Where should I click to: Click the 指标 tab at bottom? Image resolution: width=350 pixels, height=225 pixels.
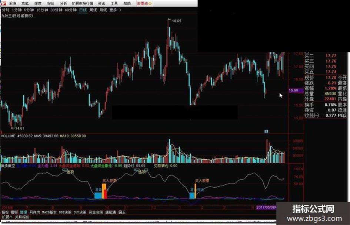click(x=5, y=212)
